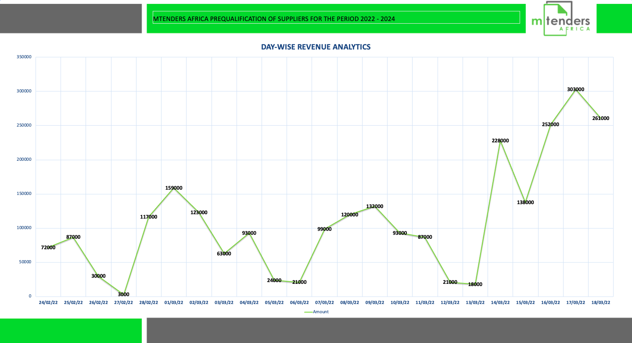
Task: Select the 132000 data label
Action: pos(375,206)
